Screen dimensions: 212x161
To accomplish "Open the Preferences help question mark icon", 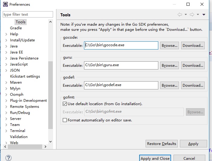I will tap(8, 158).
